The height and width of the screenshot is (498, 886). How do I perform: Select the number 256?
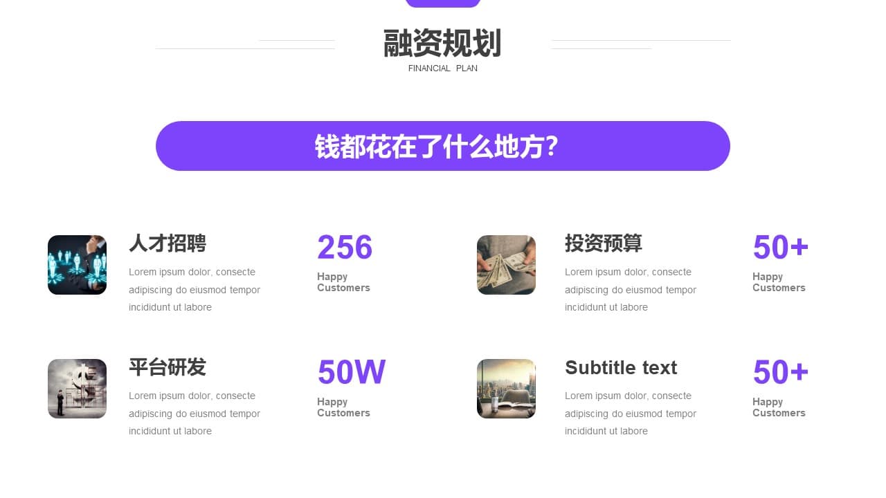(345, 248)
